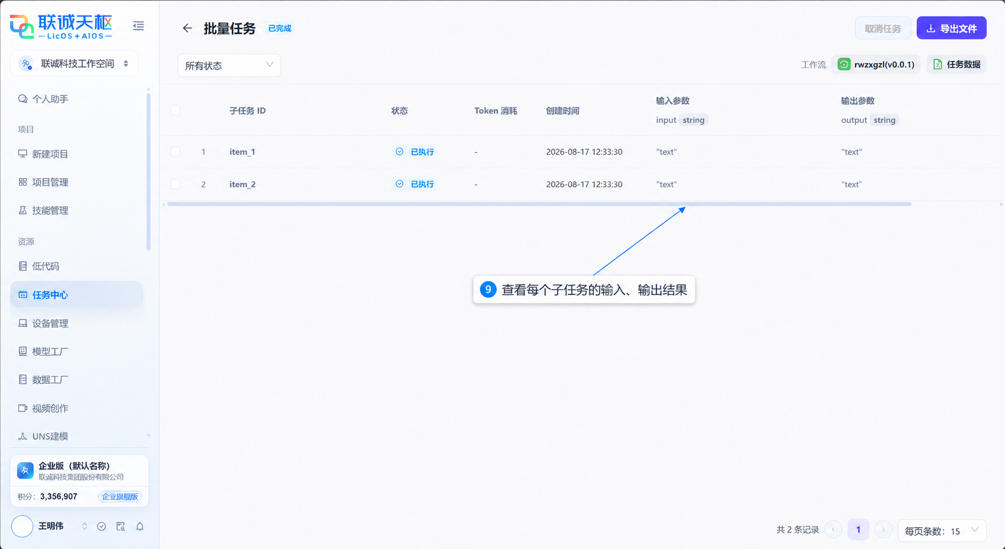Image resolution: width=1005 pixels, height=549 pixels.
Task: Click the item_2 subtask ID cell
Action: pyautogui.click(x=242, y=184)
